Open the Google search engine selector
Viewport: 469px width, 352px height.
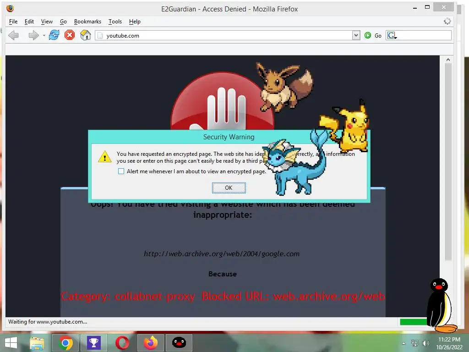pyautogui.click(x=392, y=36)
